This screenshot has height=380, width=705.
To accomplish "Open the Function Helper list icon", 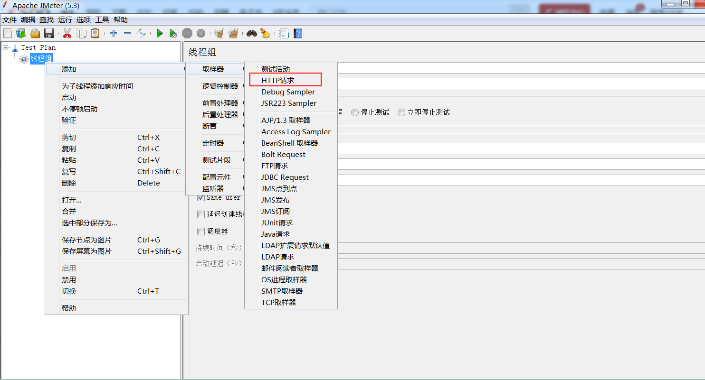I will pyautogui.click(x=284, y=33).
